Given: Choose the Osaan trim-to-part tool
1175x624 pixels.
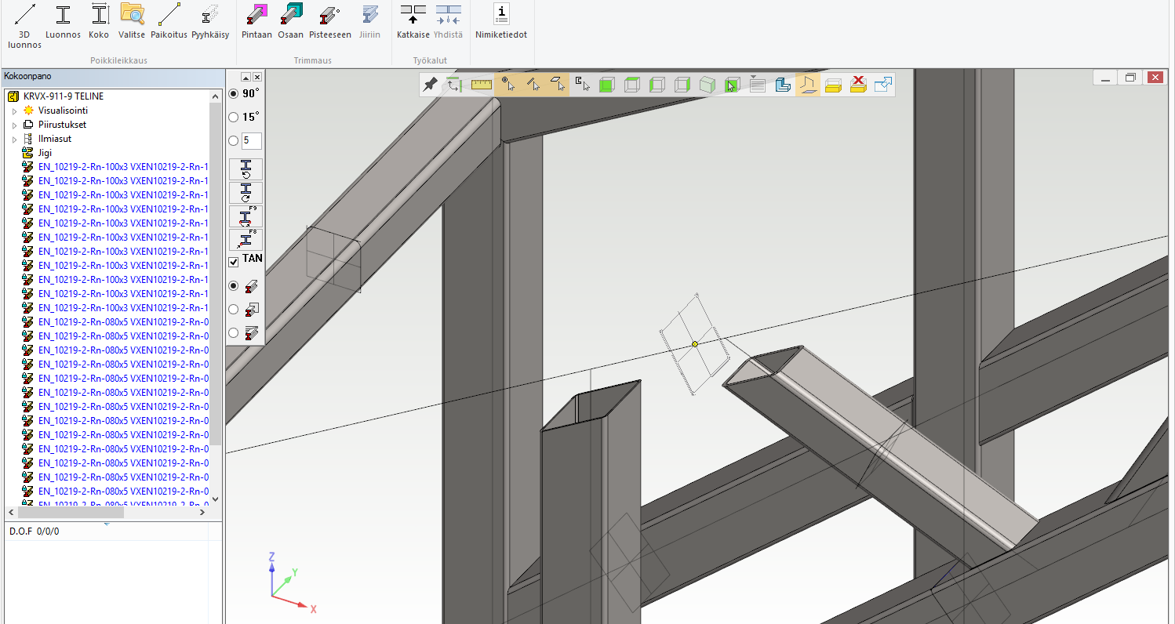Looking at the screenshot, I should 291,15.
